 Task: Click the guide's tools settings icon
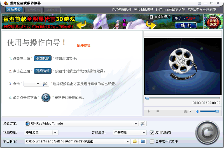45,84
